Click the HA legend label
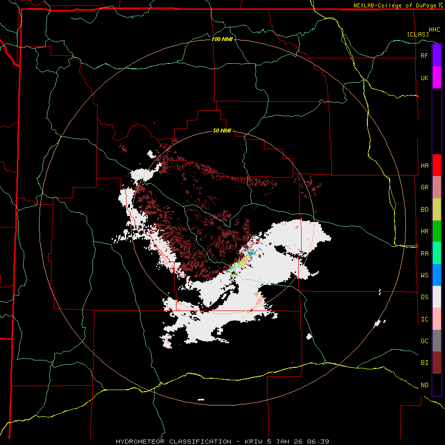Screen dimensions: 445x445 [424, 165]
